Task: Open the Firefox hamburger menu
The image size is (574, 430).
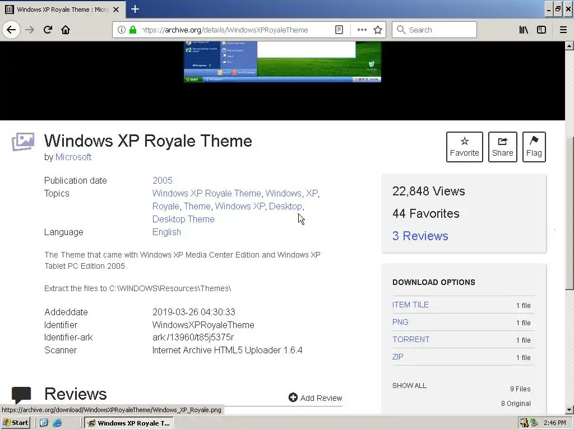Action: 563,30
